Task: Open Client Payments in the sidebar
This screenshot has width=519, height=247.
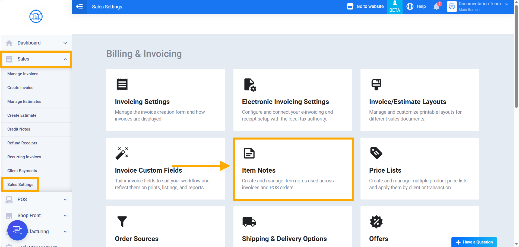Action: 22,171
